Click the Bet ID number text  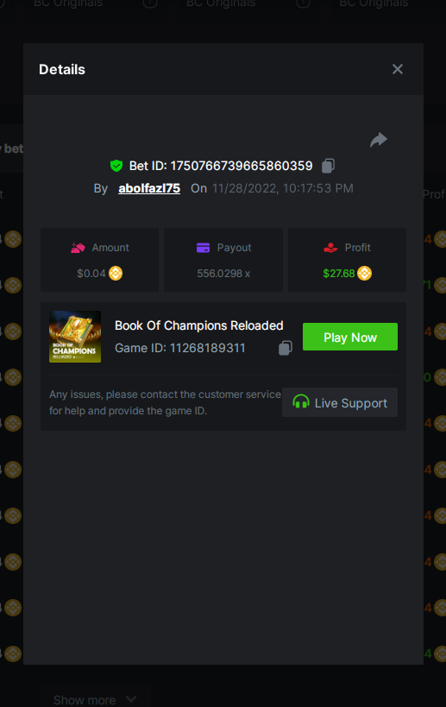[x=242, y=166]
